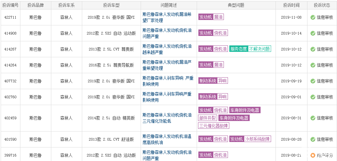Screen dimensions: 337x161
Task: Click the 发动机 烧机油 tag in row 399716
Action: tap(213, 155)
